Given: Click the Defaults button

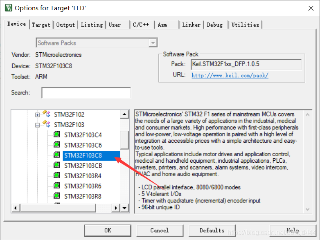Looking at the screenshot, I should 212,231.
